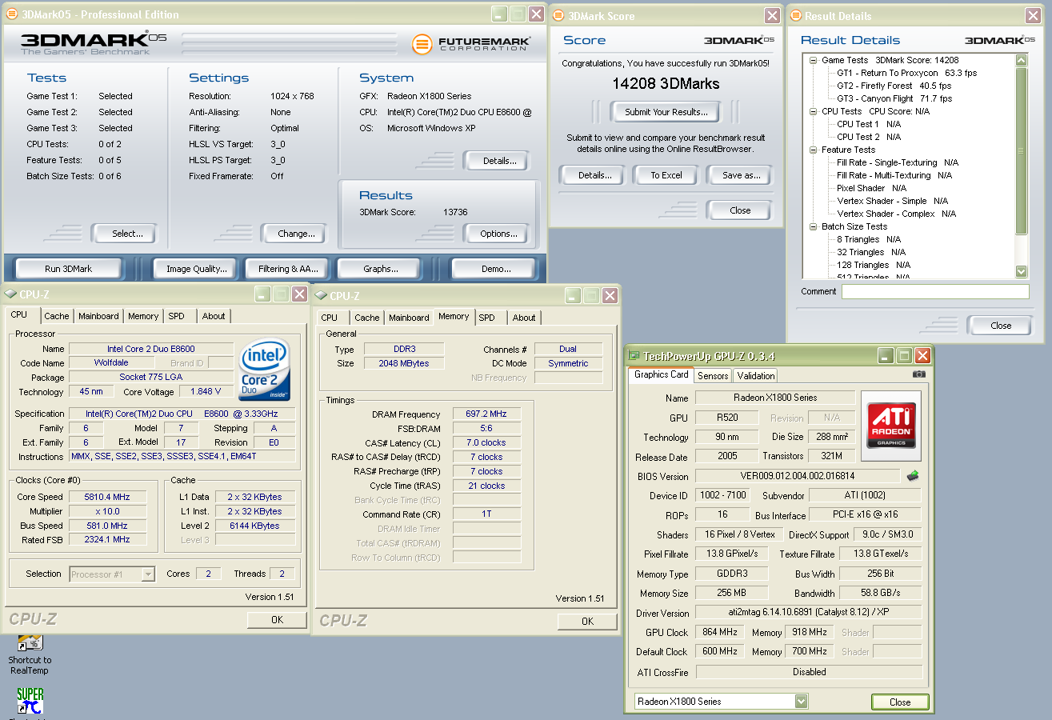Screen dimensions: 1052x720
Task: Click the Code Name Wolfdale value
Action: (x=111, y=363)
